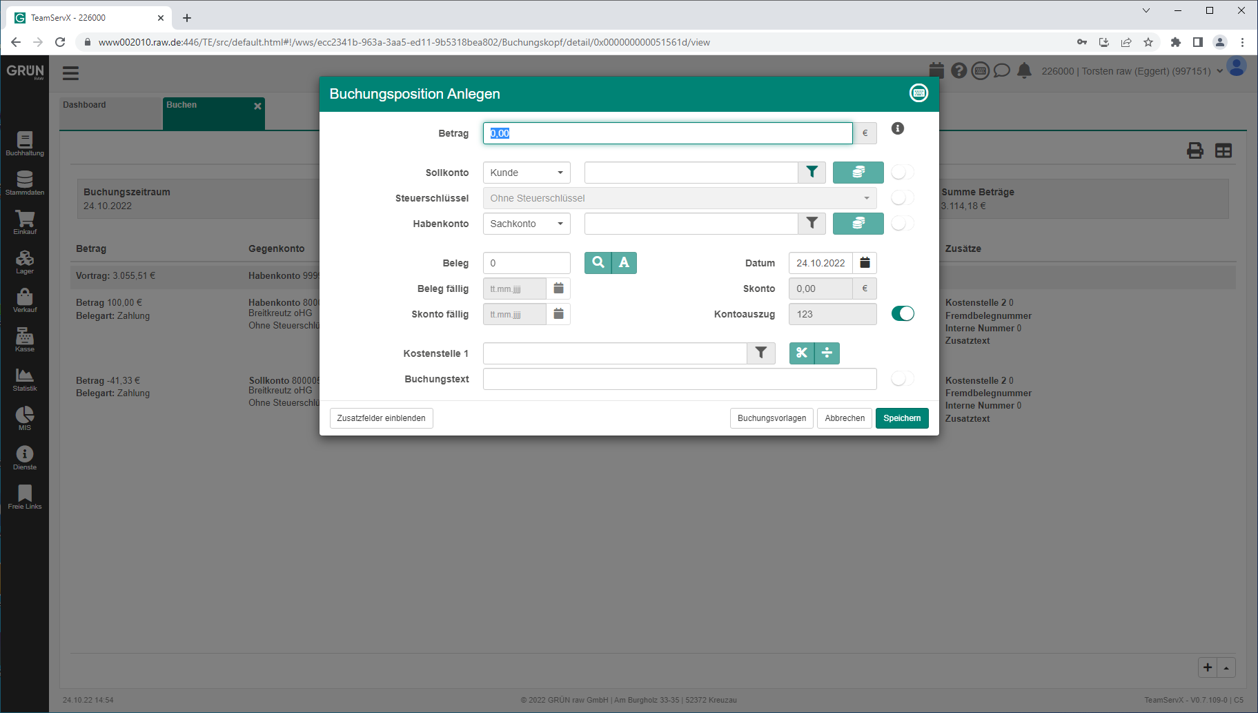
Task: Turn on the Buchungstext toggle
Action: [902, 379]
